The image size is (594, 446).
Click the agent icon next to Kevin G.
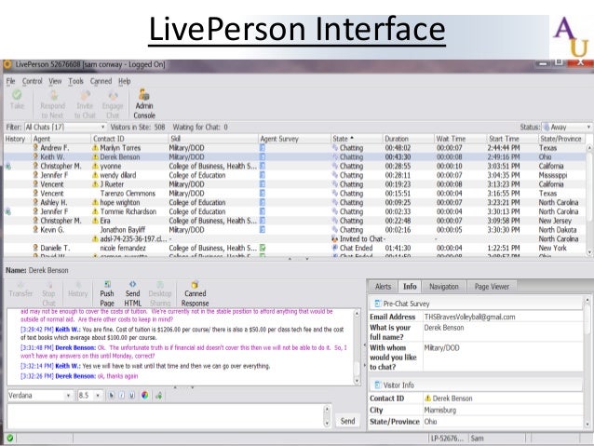[x=35, y=230]
